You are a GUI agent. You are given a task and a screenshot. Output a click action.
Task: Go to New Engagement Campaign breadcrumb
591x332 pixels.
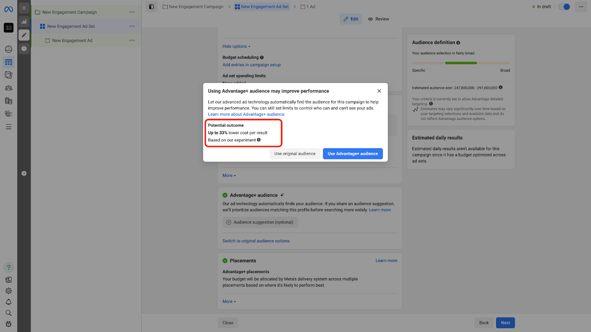(193, 7)
